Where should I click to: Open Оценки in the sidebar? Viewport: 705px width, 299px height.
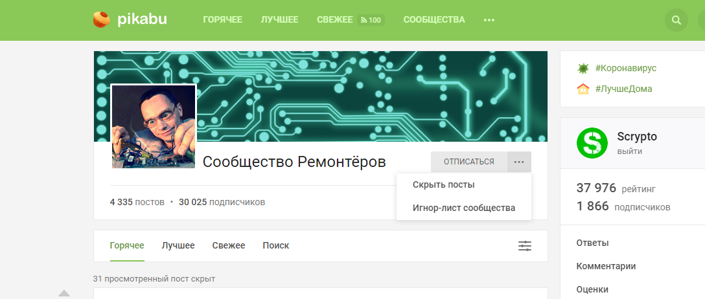pos(592,289)
